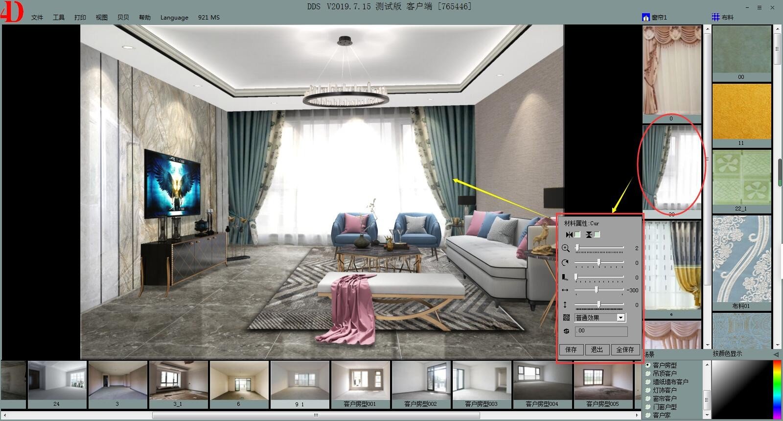Click the rotate icon in material properties
This screenshot has height=421, width=783.
pos(565,263)
